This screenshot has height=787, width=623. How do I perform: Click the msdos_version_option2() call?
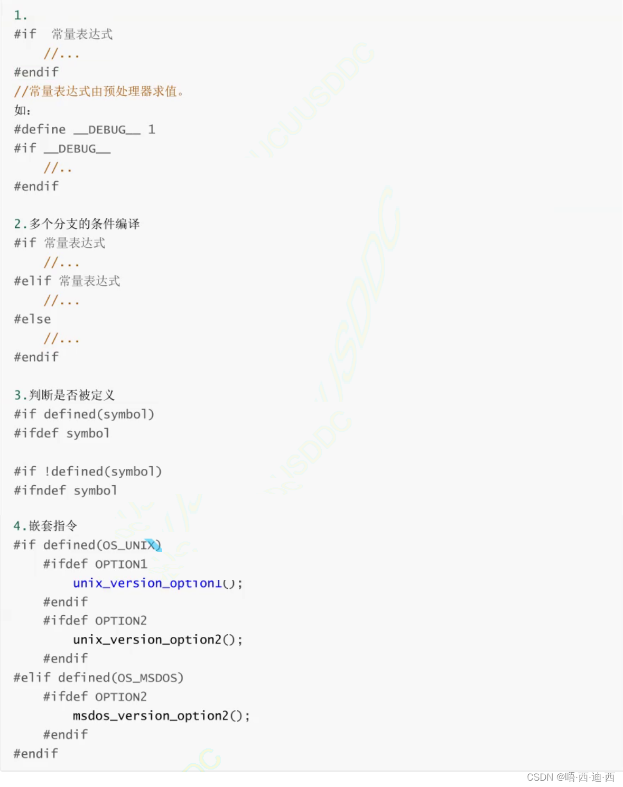coord(161,716)
